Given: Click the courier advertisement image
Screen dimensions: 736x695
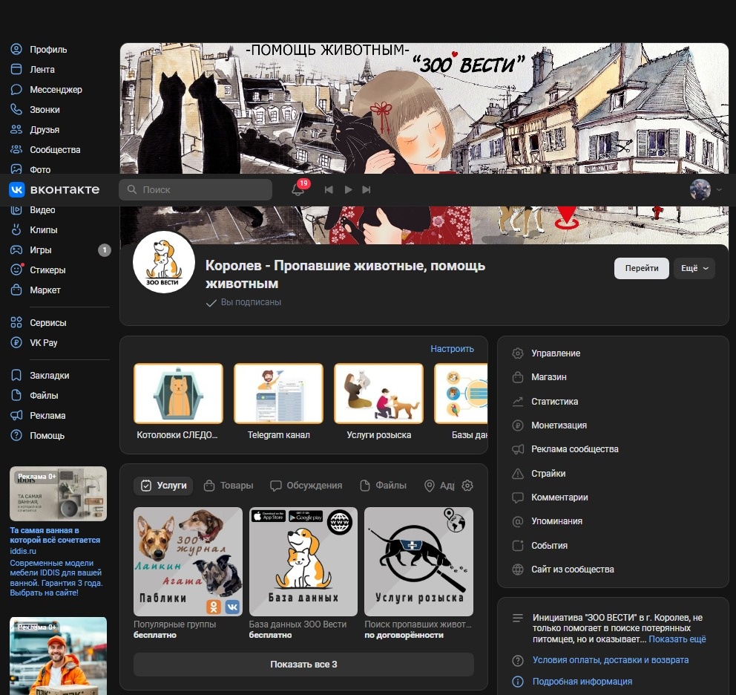Looking at the screenshot, I should pyautogui.click(x=58, y=656).
